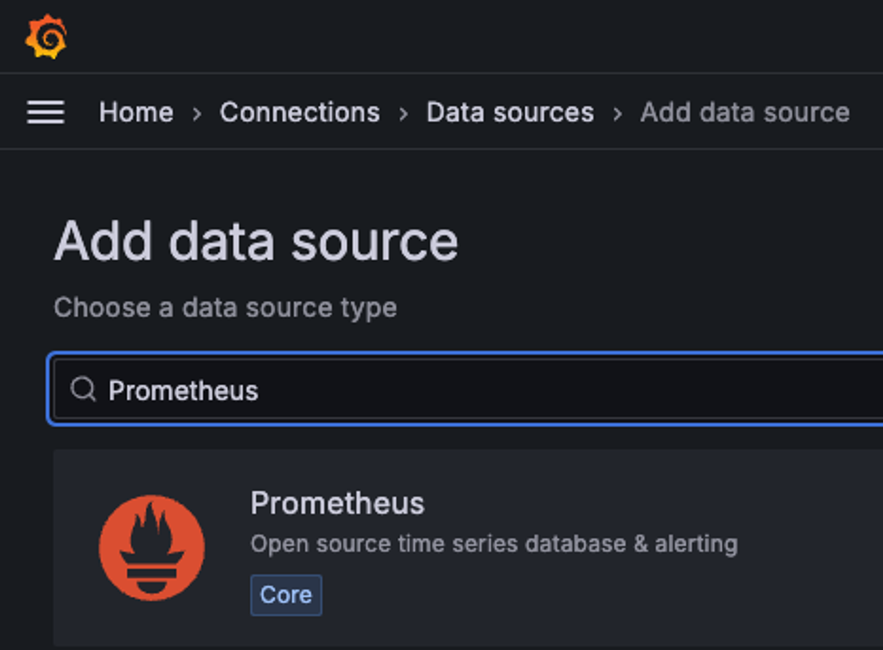883x650 pixels.
Task: Go to the Home breadcrumb
Action: point(136,112)
